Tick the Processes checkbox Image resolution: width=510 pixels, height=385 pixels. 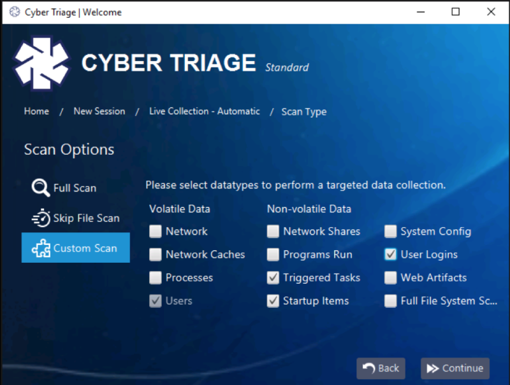click(x=156, y=277)
